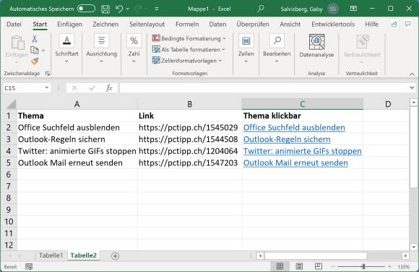
Task: Open the copy options dropdown arrow
Action: click(43, 51)
